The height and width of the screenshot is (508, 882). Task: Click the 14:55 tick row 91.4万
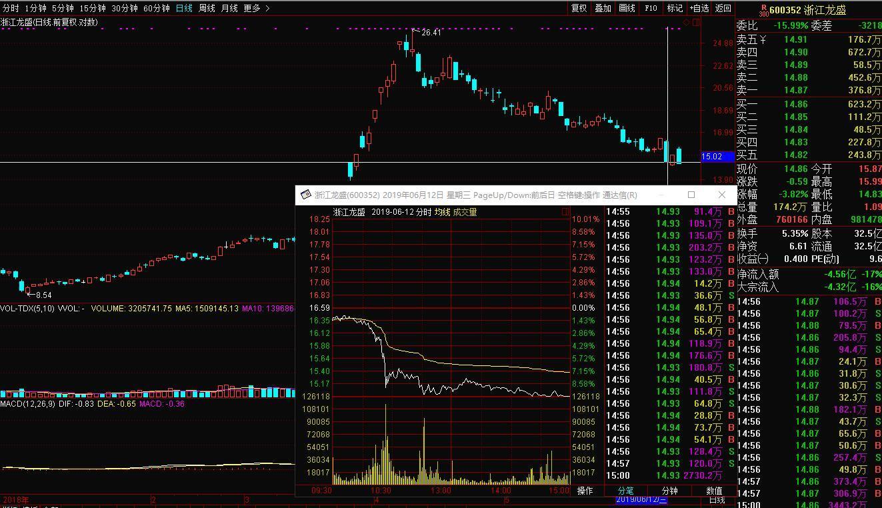click(670, 211)
